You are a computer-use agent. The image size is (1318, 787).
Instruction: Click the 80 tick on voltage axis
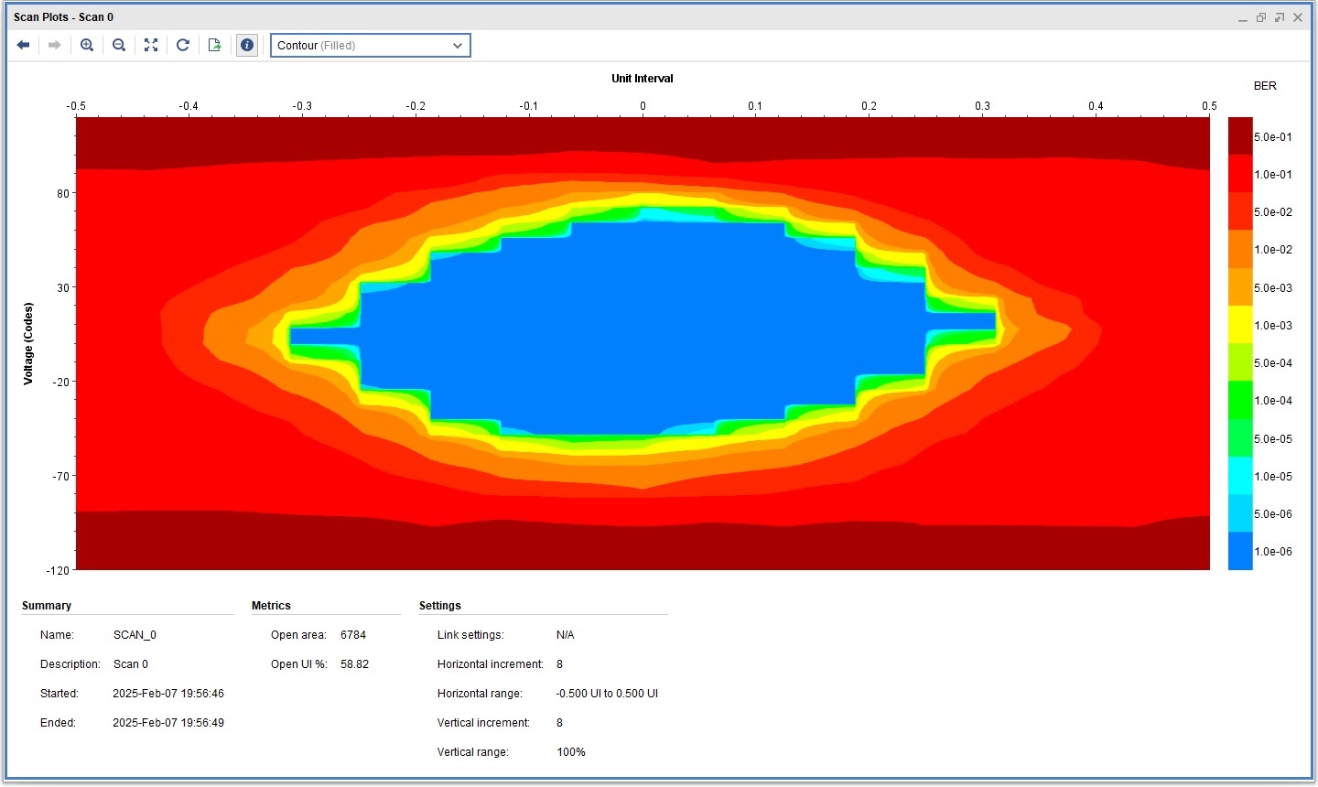coord(63,193)
